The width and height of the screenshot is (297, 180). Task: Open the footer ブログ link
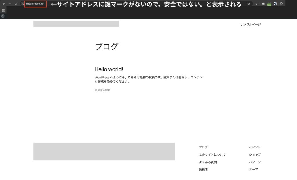pos(203,147)
